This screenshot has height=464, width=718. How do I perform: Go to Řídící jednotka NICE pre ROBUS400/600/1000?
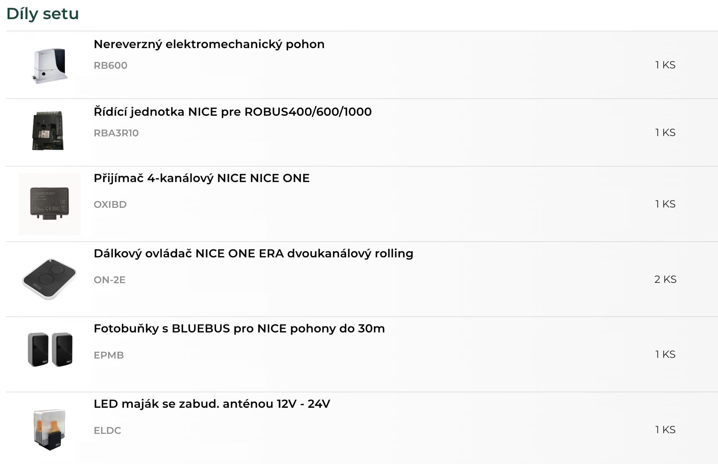(232, 112)
